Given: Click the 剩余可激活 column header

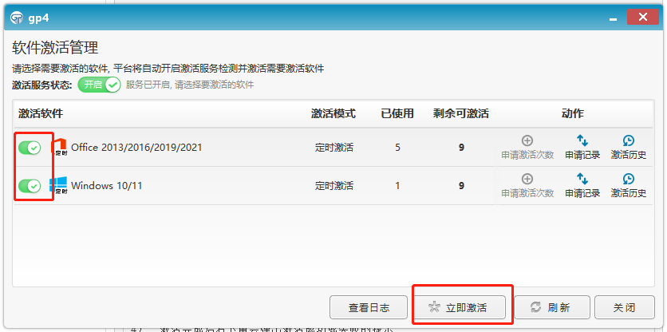Looking at the screenshot, I should point(460,113).
